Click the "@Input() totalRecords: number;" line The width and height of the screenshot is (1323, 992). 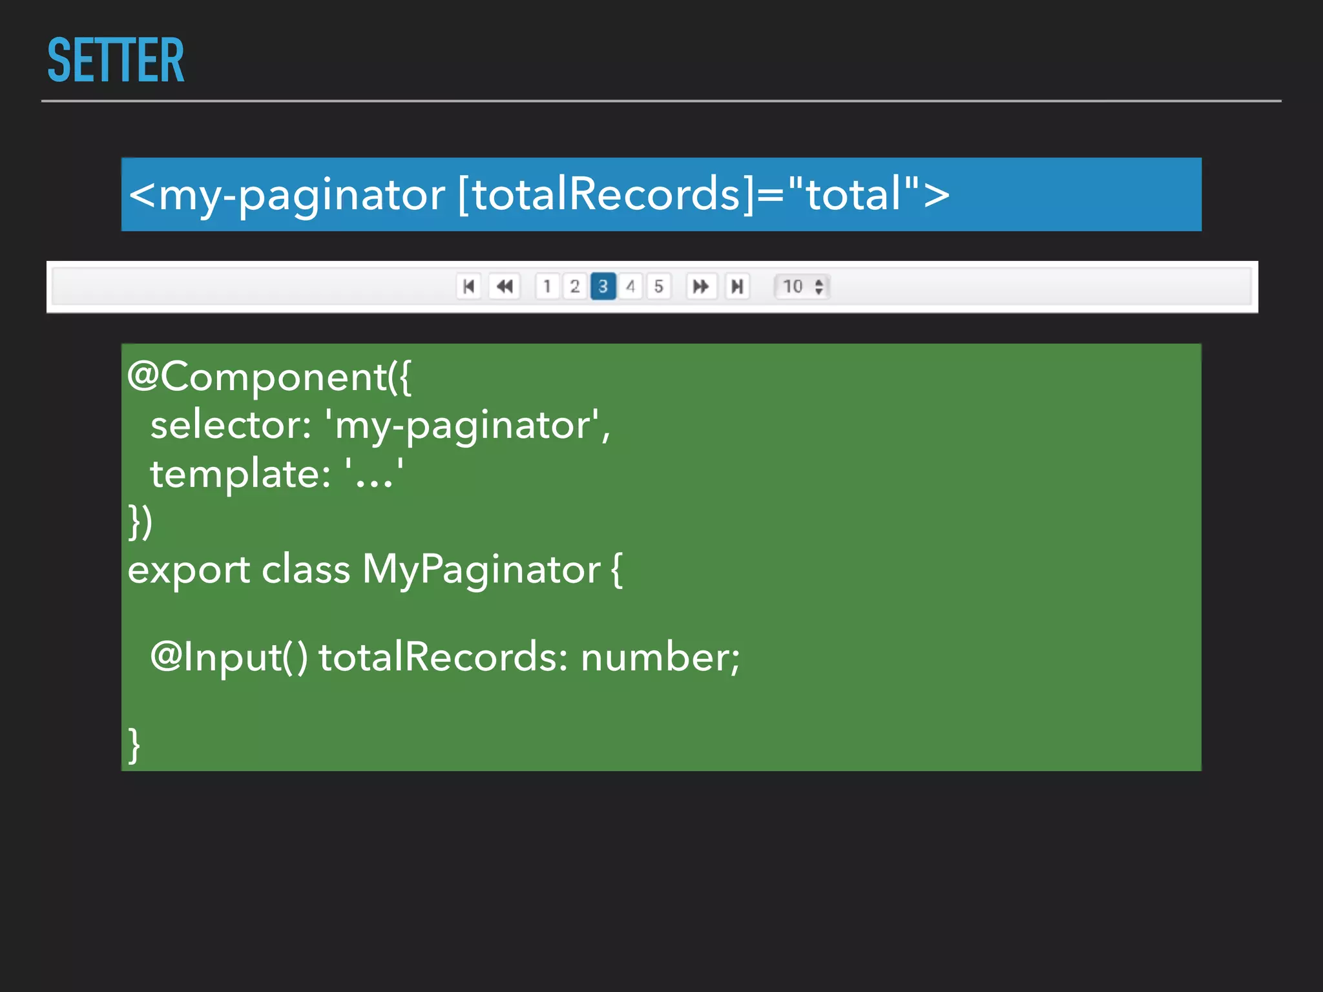click(x=445, y=658)
